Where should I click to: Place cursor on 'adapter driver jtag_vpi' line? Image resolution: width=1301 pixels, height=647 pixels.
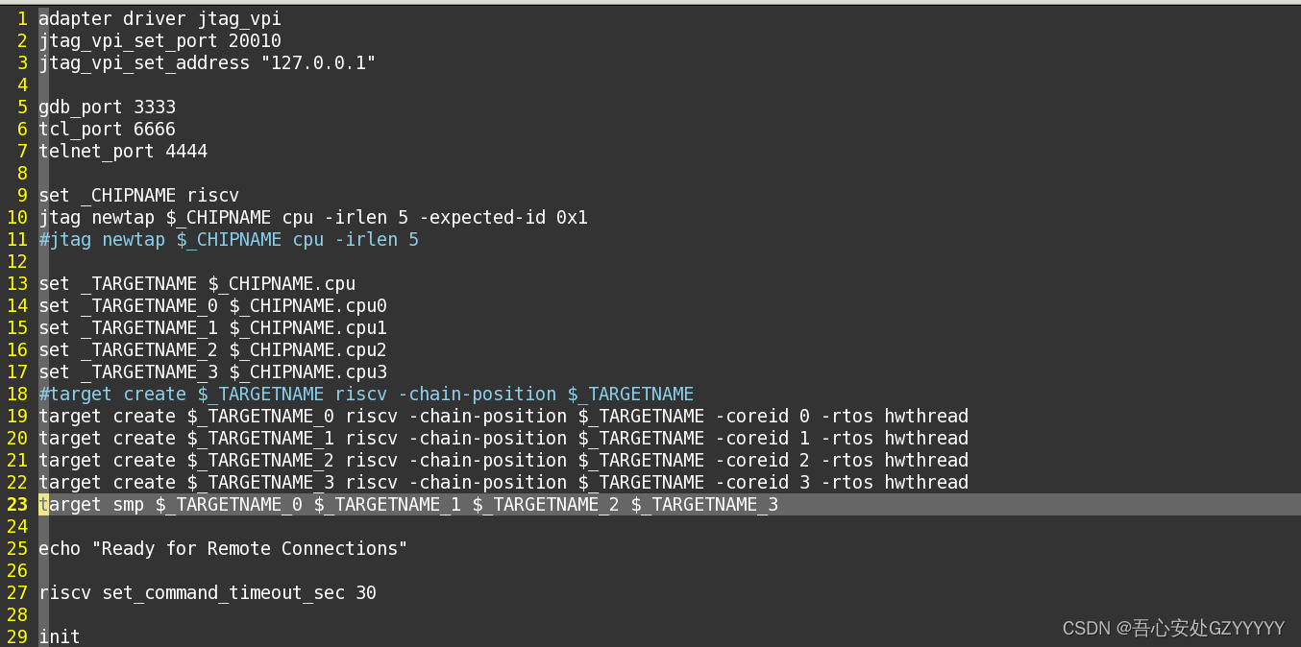[x=160, y=18]
